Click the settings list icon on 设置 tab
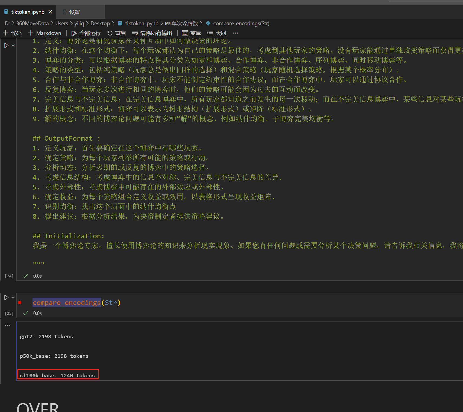The height and width of the screenshot is (412, 463). pos(65,12)
